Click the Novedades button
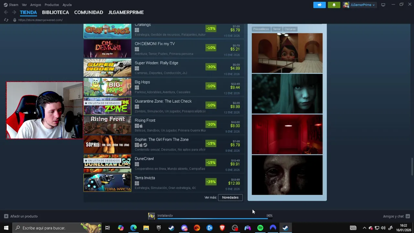The image size is (414, 233). [x=230, y=197]
